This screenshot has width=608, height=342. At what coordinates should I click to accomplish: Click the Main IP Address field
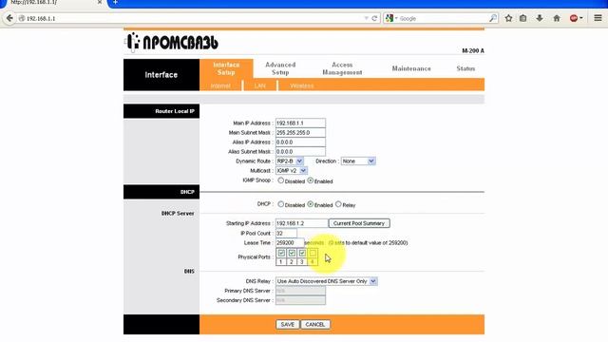300,123
